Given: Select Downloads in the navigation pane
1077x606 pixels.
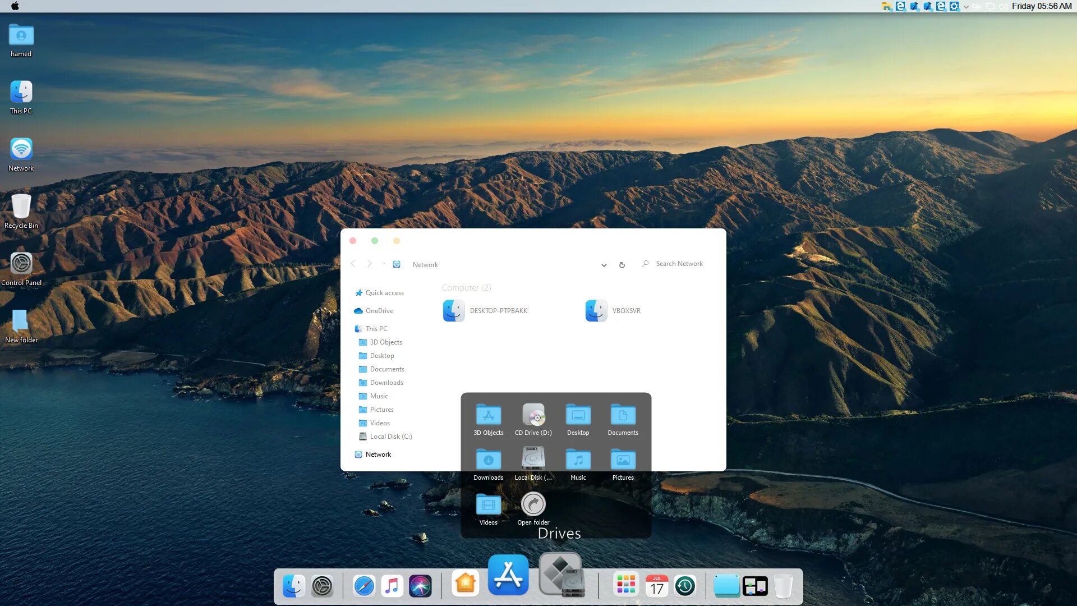Looking at the screenshot, I should click(x=386, y=383).
